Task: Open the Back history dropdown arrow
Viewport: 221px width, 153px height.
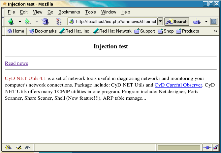Action: coord(20,22)
